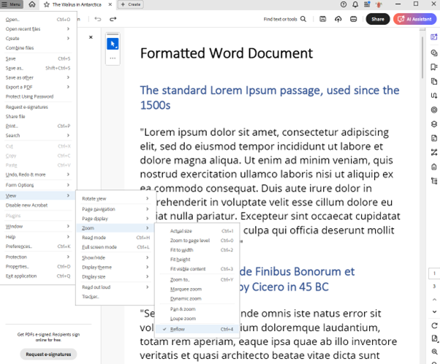440x364 pixels.
Task: Enter Read mode from View menu
Action: pyautogui.click(x=115, y=238)
